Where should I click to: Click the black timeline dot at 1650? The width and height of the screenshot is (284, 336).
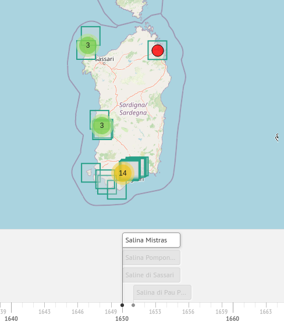point(122,305)
